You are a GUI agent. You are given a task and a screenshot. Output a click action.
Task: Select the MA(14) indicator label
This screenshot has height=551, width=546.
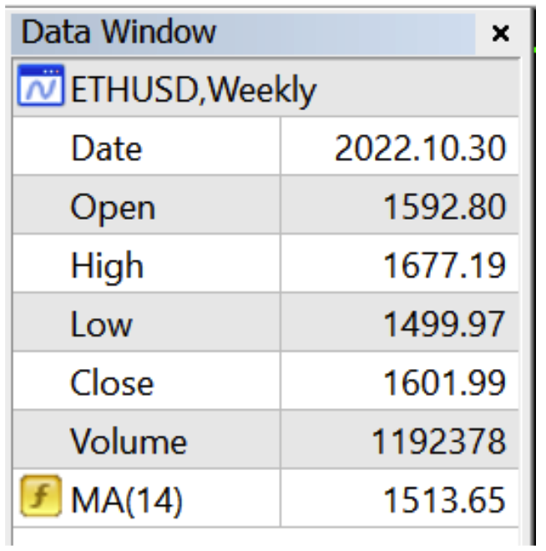[127, 500]
